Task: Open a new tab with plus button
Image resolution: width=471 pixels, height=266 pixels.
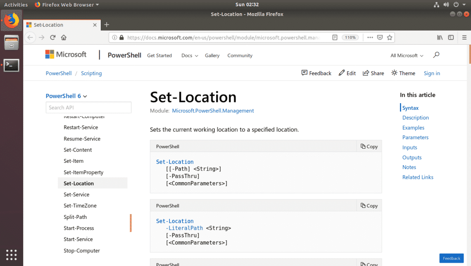Action: click(107, 25)
